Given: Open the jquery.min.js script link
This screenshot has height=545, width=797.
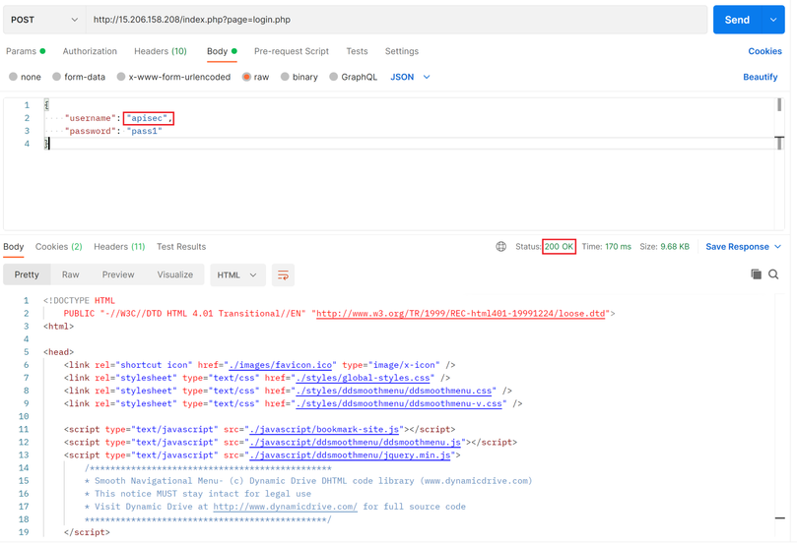Looking at the screenshot, I should click(x=350, y=455).
